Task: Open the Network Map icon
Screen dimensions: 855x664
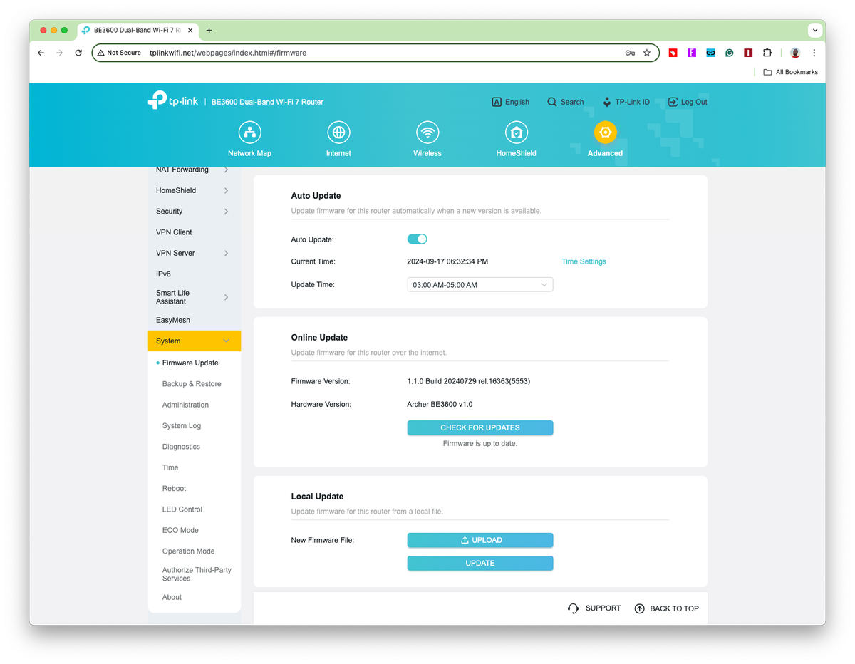Action: tap(249, 132)
